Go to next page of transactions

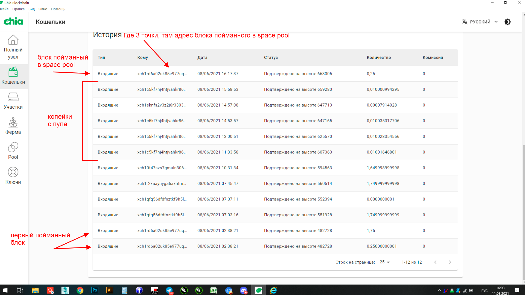pyautogui.click(x=450, y=262)
